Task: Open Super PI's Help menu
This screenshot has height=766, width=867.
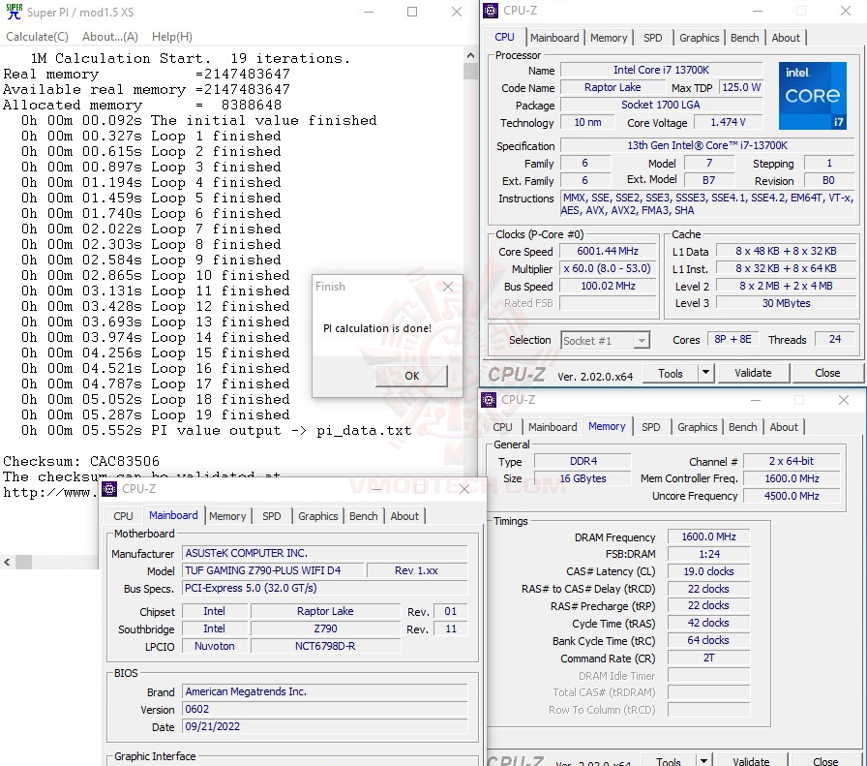Action: [x=171, y=36]
